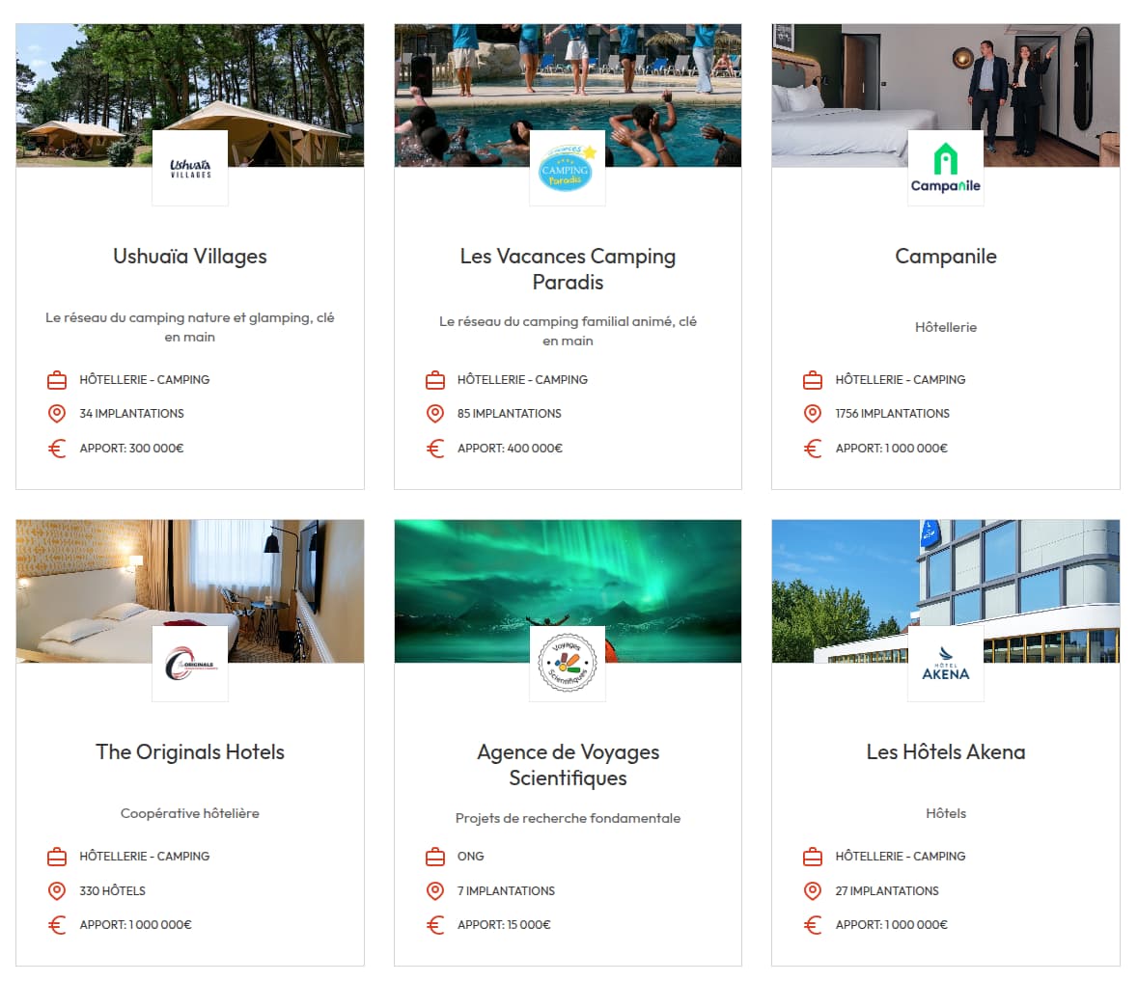Open the Campanile franchise title
The width and height of the screenshot is (1138, 982).
(946, 256)
